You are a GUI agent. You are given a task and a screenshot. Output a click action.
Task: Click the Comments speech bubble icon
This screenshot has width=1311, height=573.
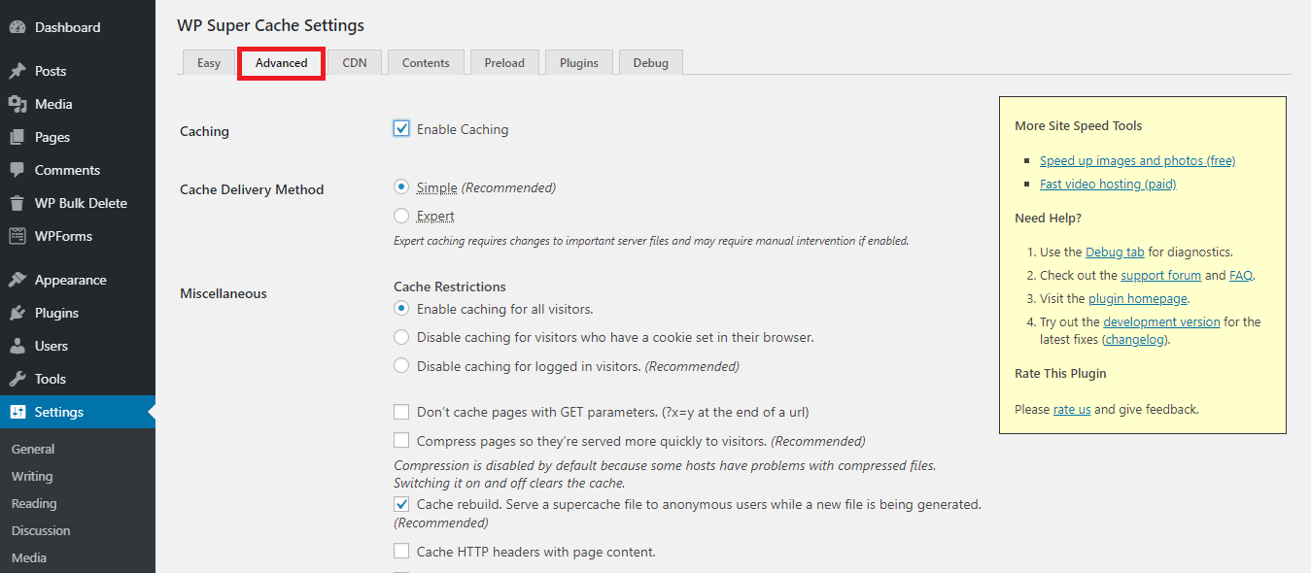pos(17,170)
